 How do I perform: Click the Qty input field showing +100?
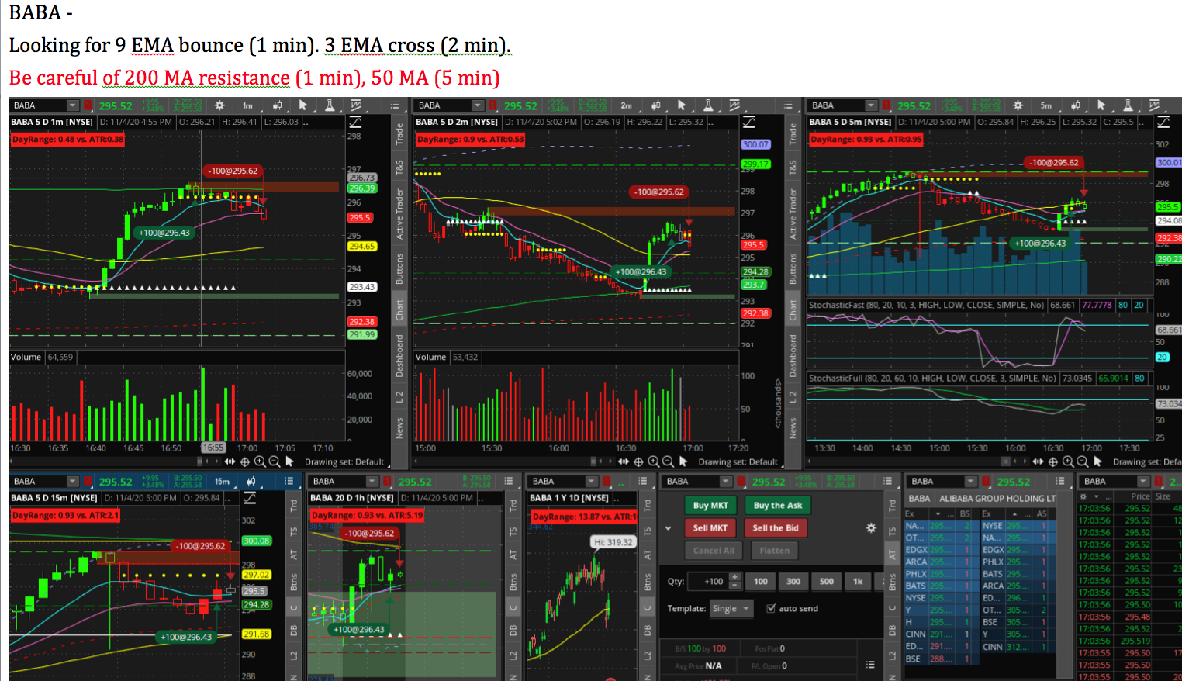tap(710, 581)
